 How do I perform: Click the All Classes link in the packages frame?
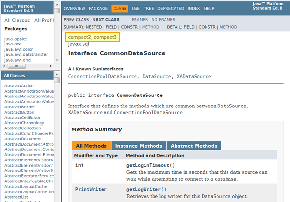[17, 20]
